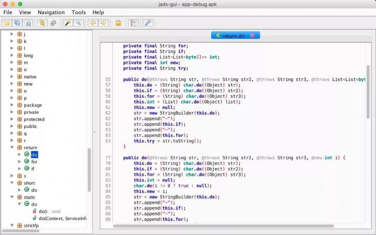The image size is (376, 235).
Task: Click the back navigation arrow
Action: (x=93, y=23)
